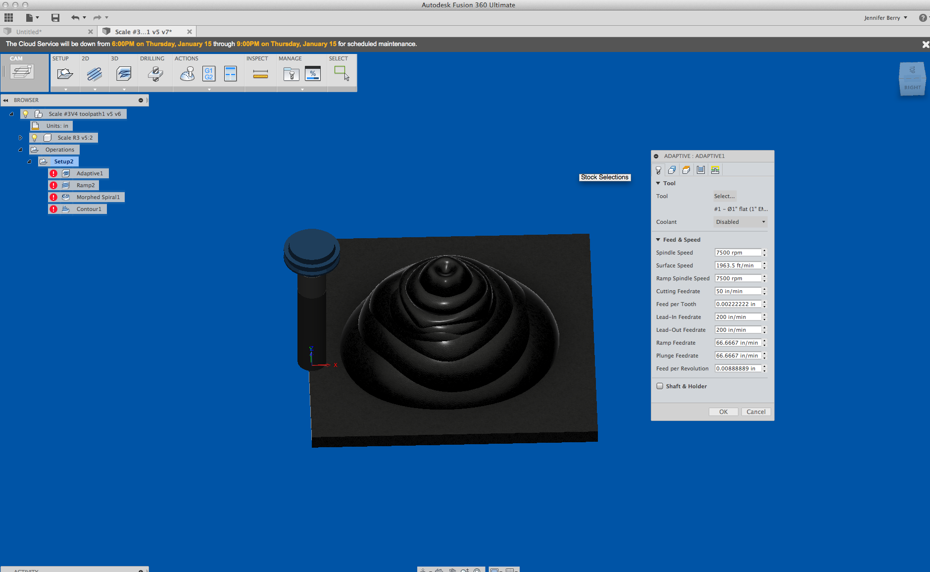Click the Cutting Feedrate input field

point(737,292)
